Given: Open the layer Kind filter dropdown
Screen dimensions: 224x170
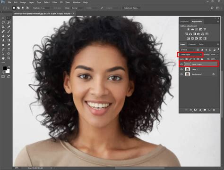Looking at the screenshot, I should tap(188, 50).
